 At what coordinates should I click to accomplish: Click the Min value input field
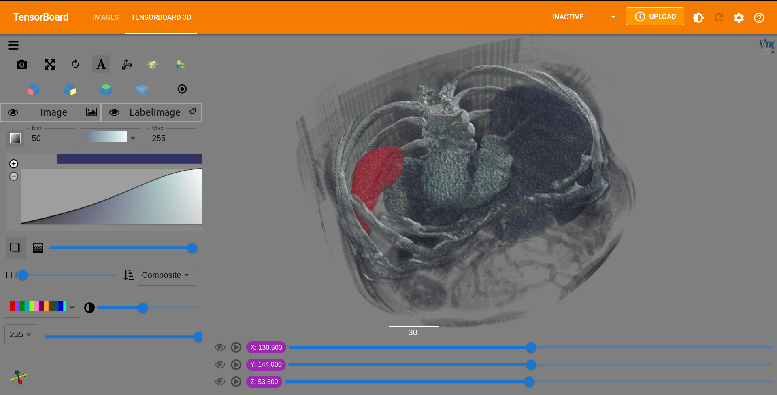[x=51, y=138]
